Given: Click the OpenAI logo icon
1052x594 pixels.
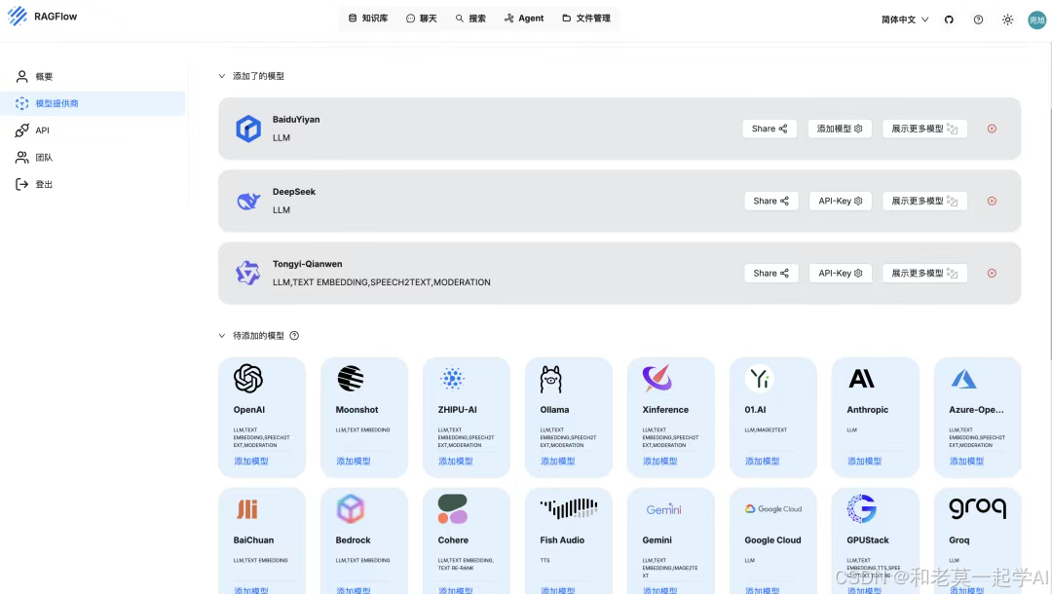Looking at the screenshot, I should [248, 378].
